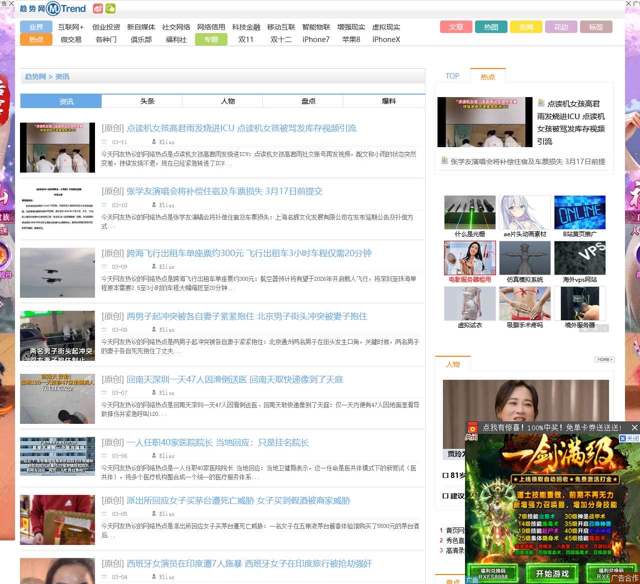640x584 pixels.
Task: Close the 点我有惊喜 popup bar with X
Action: [x=634, y=427]
